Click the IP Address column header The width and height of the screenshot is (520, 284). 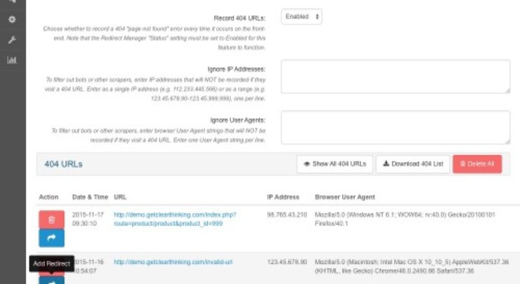[283, 197]
